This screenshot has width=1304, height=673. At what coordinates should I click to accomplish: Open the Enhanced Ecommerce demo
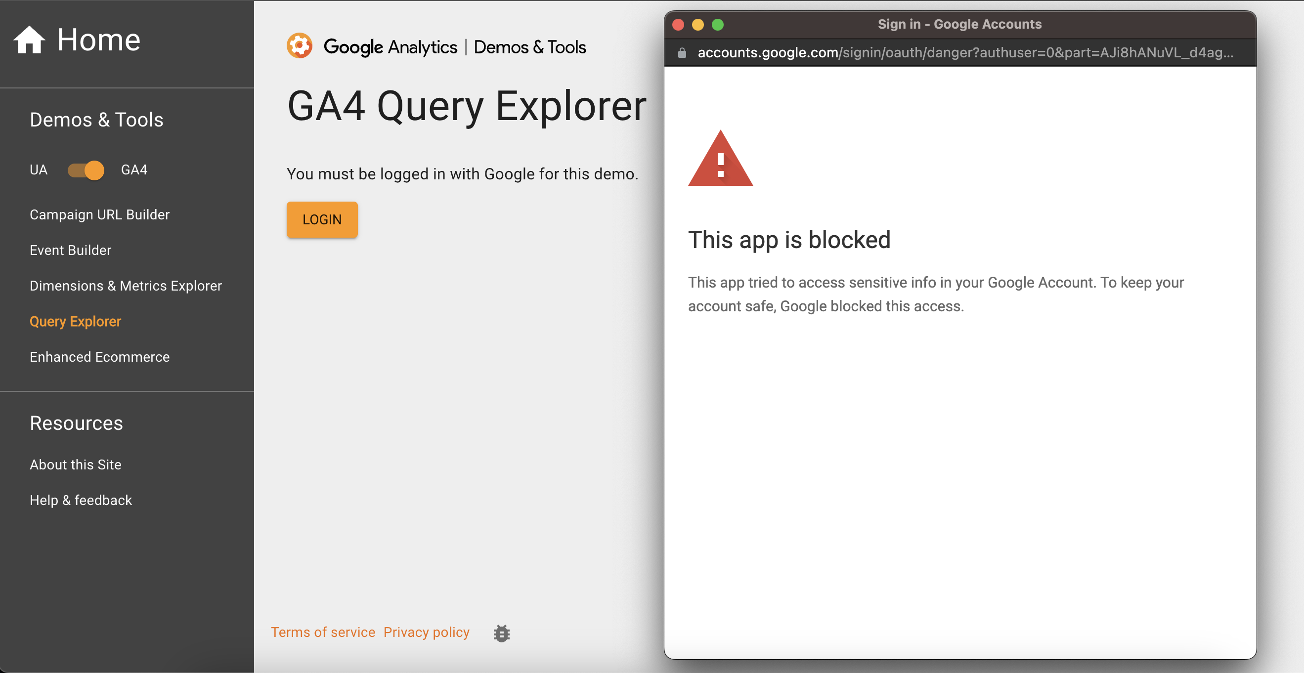(99, 357)
